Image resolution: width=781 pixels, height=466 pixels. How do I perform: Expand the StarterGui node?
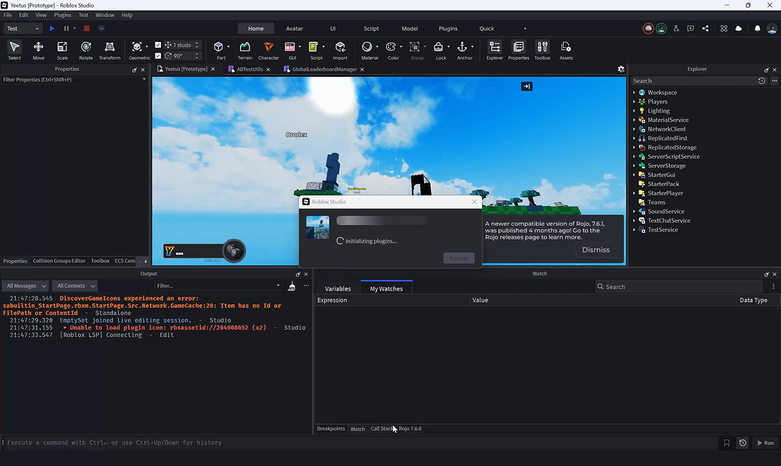click(x=634, y=175)
